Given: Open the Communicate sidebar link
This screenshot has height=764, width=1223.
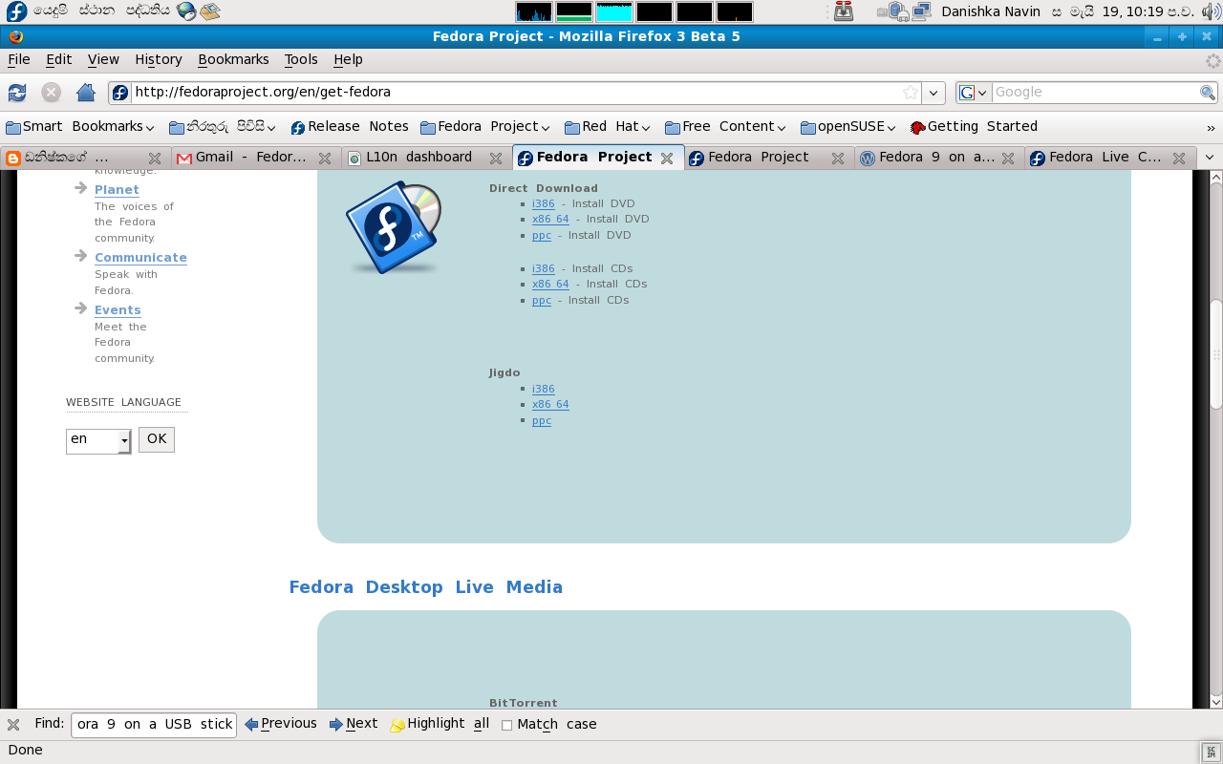Looking at the screenshot, I should pyautogui.click(x=140, y=258).
